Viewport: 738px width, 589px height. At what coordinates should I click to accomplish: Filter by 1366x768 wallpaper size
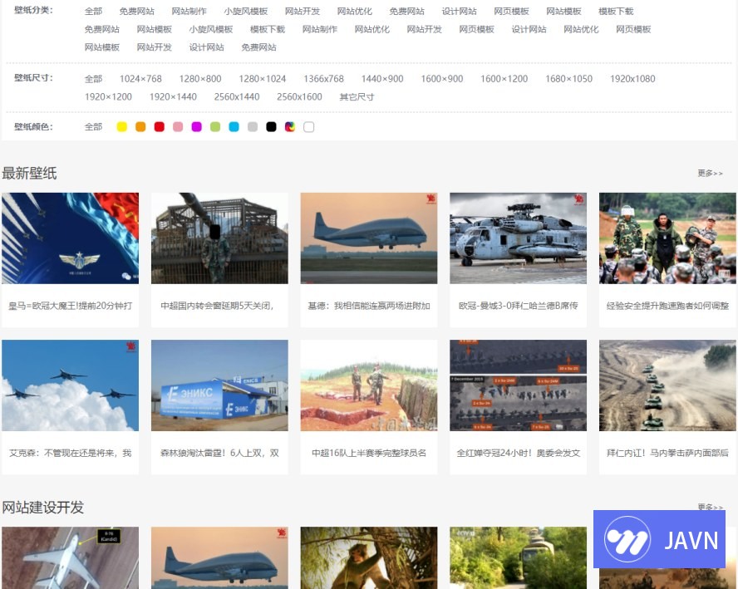(323, 79)
